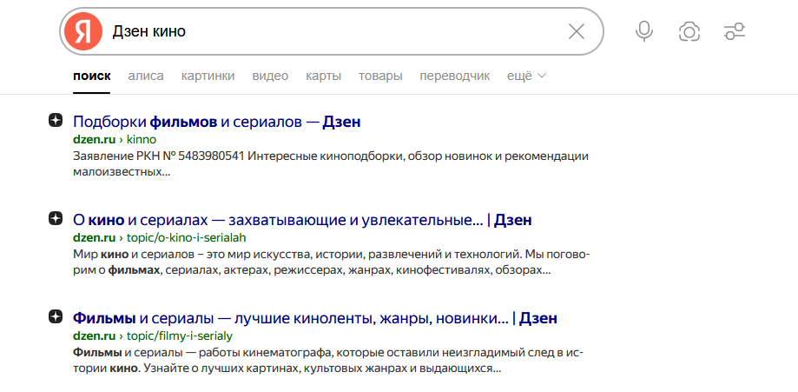Click snippet text Заявление РКН № 5483980541
The width and height of the screenshot is (798, 392).
(161, 156)
